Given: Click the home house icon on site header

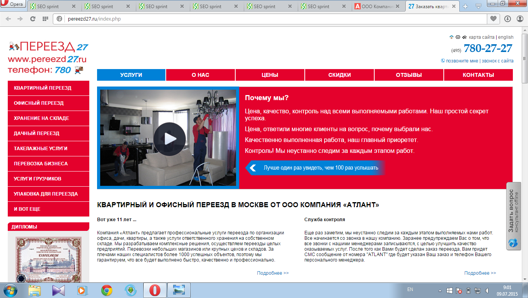Looking at the screenshot, I should click(452, 37).
